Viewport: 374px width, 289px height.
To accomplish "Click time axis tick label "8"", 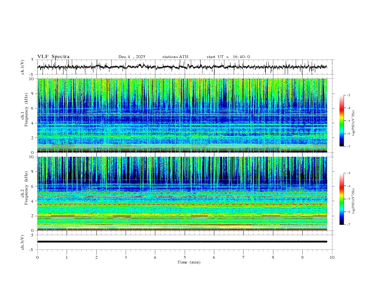I will [273, 257].
